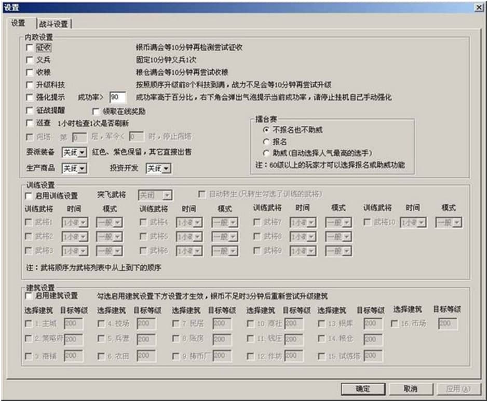Enable the 征收 checkbox
Screen dimensions: 488x402
point(30,48)
